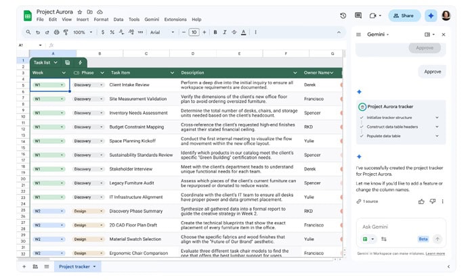This screenshot has height=280, width=474.
Task: Click the video meeting camera icon
Action: coord(372,16)
